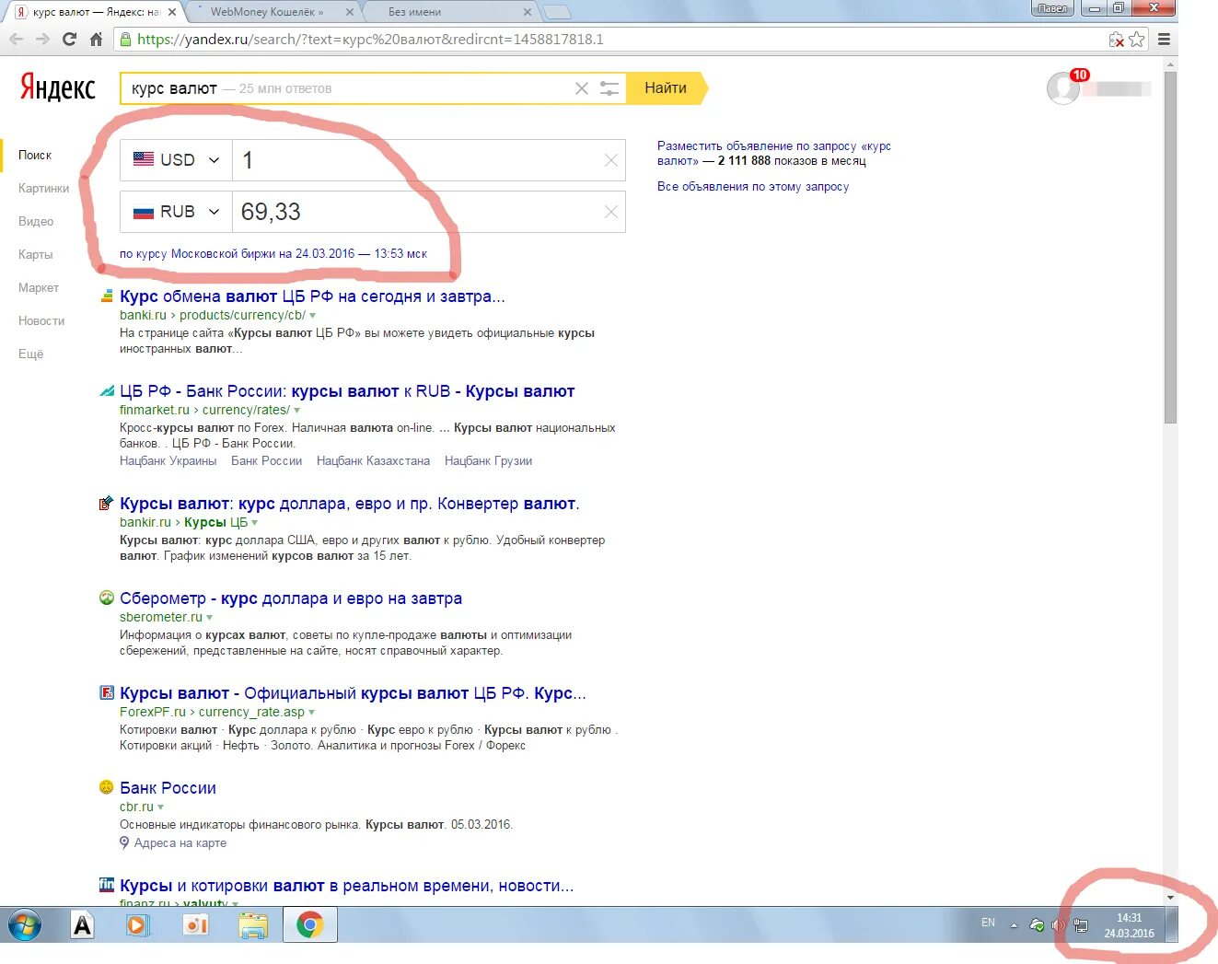Image resolution: width=1218 pixels, height=964 pixels.
Task: Open file explorer folder in taskbar
Action: click(x=252, y=924)
